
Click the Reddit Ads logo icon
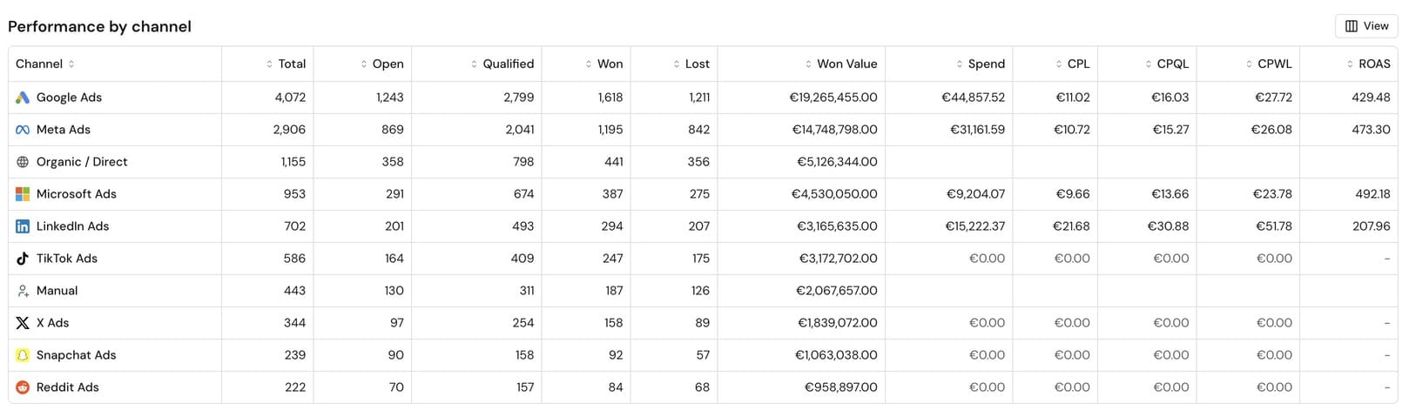23,387
